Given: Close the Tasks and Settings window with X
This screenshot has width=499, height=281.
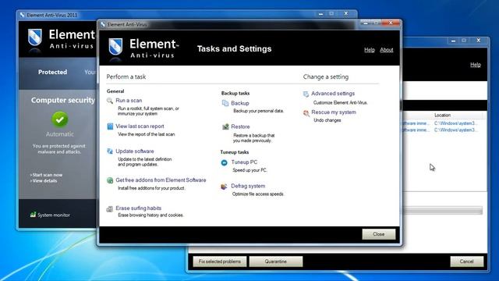Looking at the screenshot, I should tap(391, 23).
